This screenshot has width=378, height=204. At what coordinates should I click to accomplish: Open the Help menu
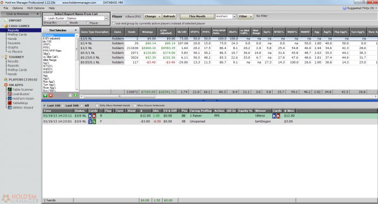(52, 8)
